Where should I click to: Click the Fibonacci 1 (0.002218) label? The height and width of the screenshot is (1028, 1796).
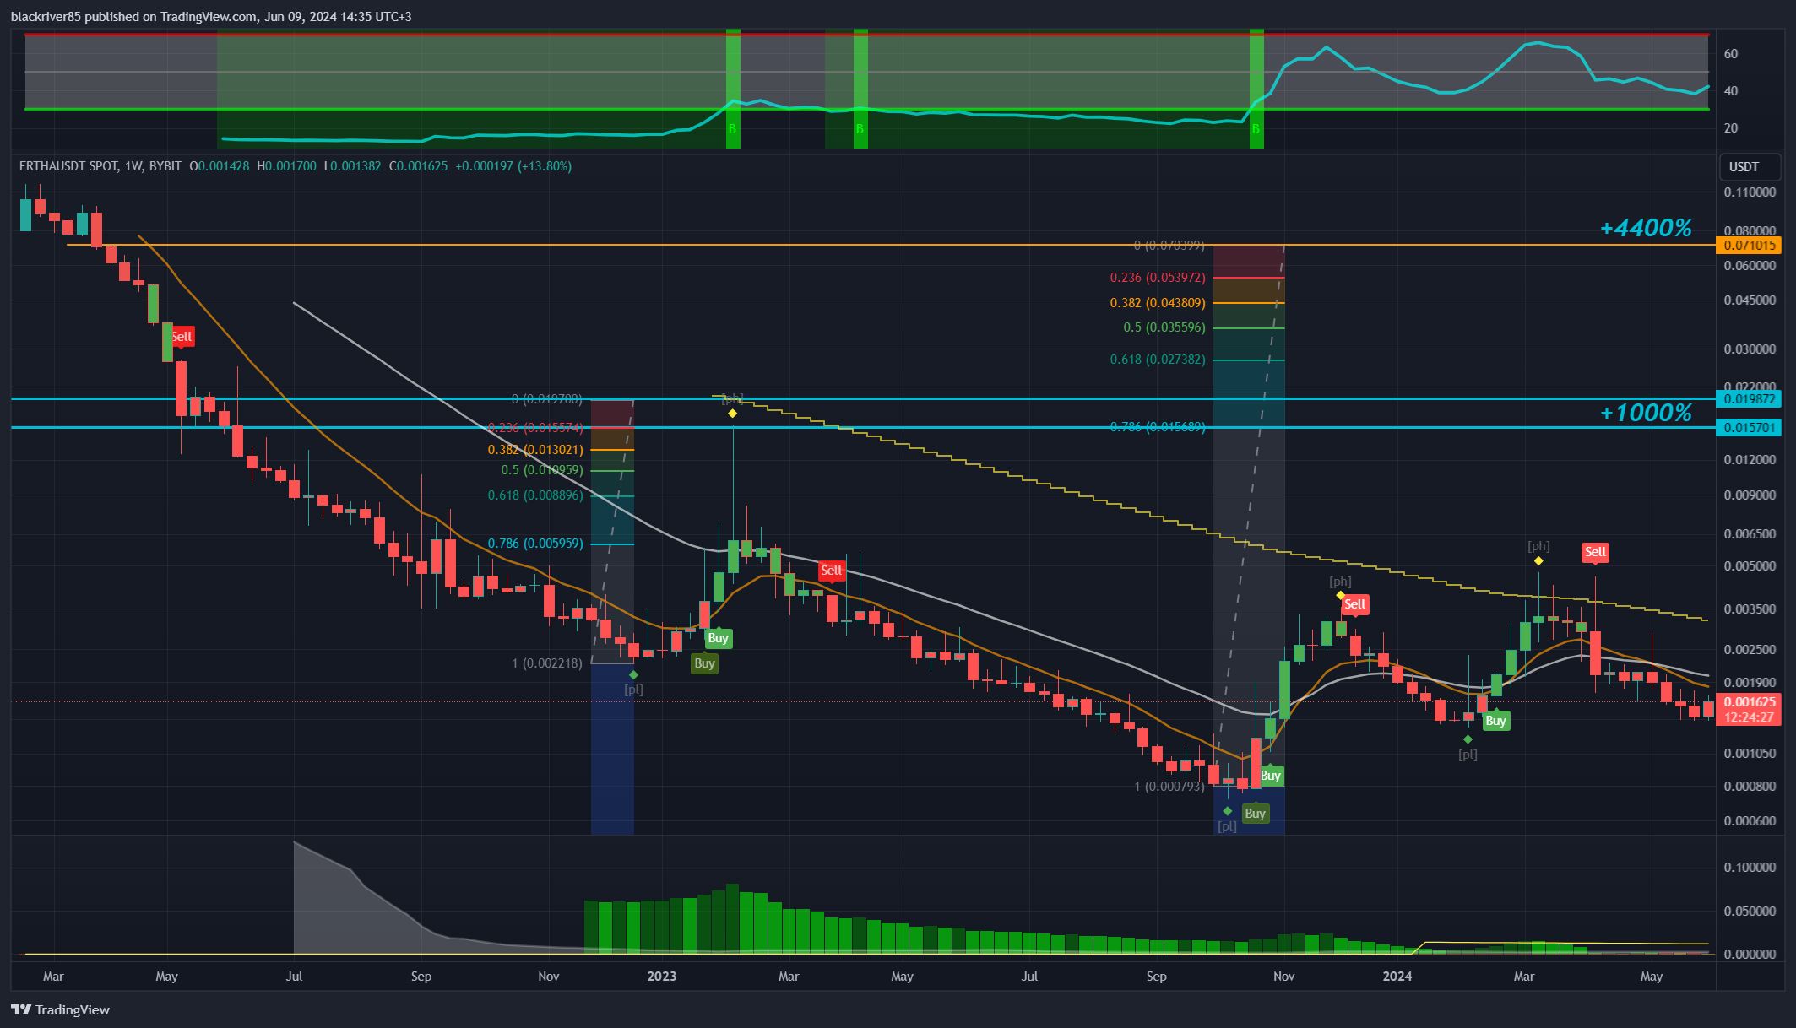[547, 663]
